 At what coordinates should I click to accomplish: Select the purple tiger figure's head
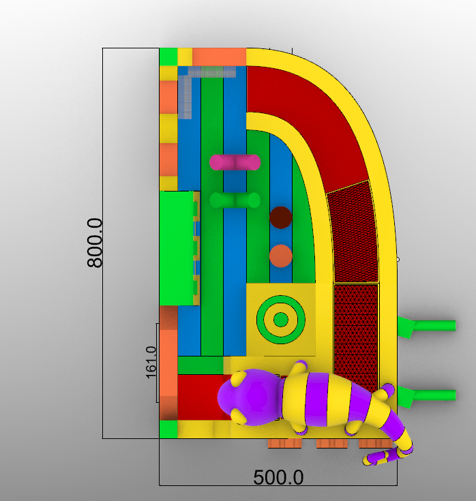250,397
